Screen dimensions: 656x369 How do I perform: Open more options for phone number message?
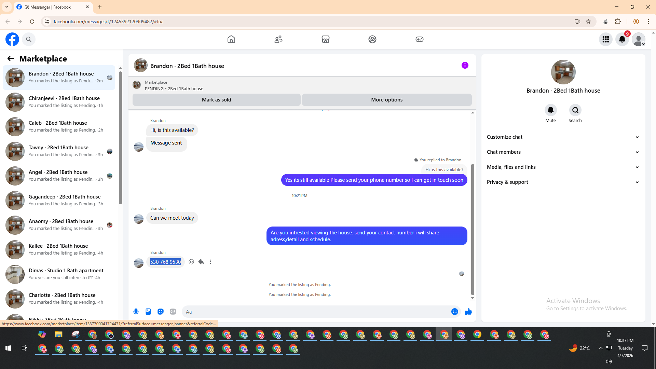pyautogui.click(x=210, y=262)
